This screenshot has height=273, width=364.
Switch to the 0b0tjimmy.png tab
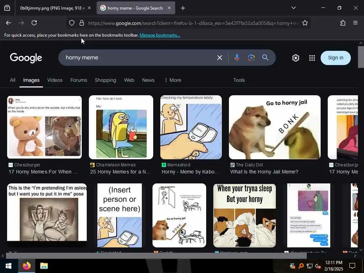pyautogui.click(x=52, y=8)
